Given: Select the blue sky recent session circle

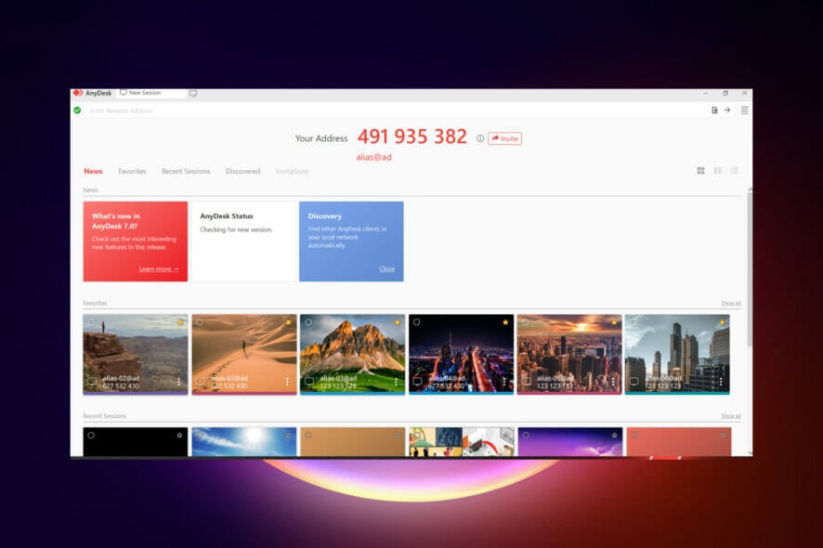Looking at the screenshot, I should 200,435.
